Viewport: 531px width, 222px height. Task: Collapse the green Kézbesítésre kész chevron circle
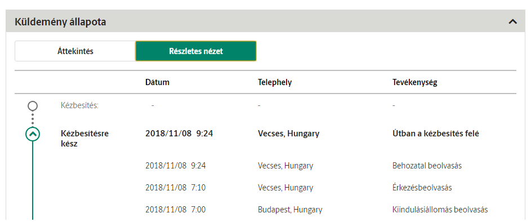pyautogui.click(x=33, y=134)
